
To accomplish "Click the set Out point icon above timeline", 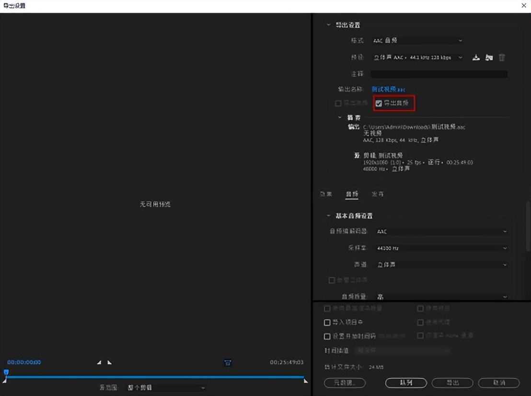I will (x=109, y=363).
